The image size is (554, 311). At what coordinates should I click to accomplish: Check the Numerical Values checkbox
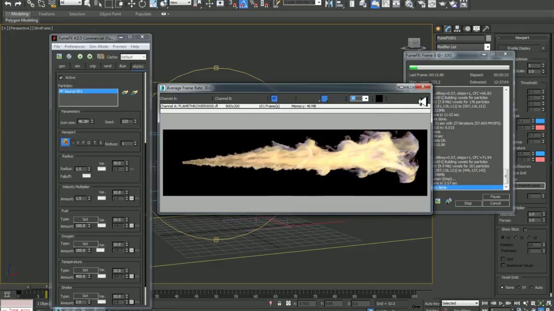tap(503, 265)
